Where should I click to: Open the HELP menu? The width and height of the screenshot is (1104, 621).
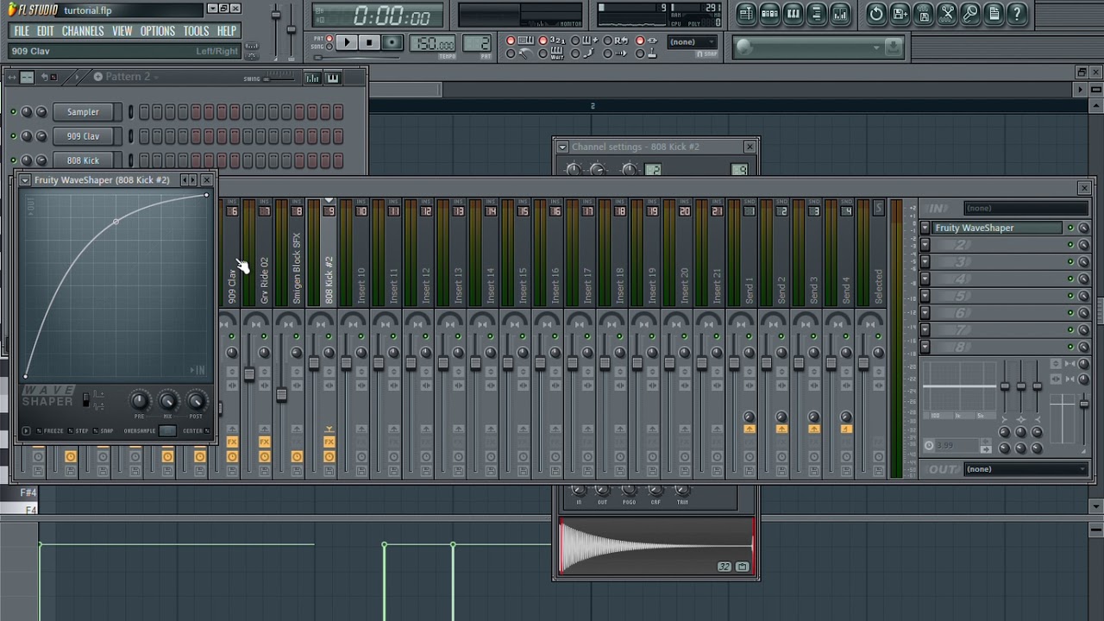pyautogui.click(x=227, y=31)
